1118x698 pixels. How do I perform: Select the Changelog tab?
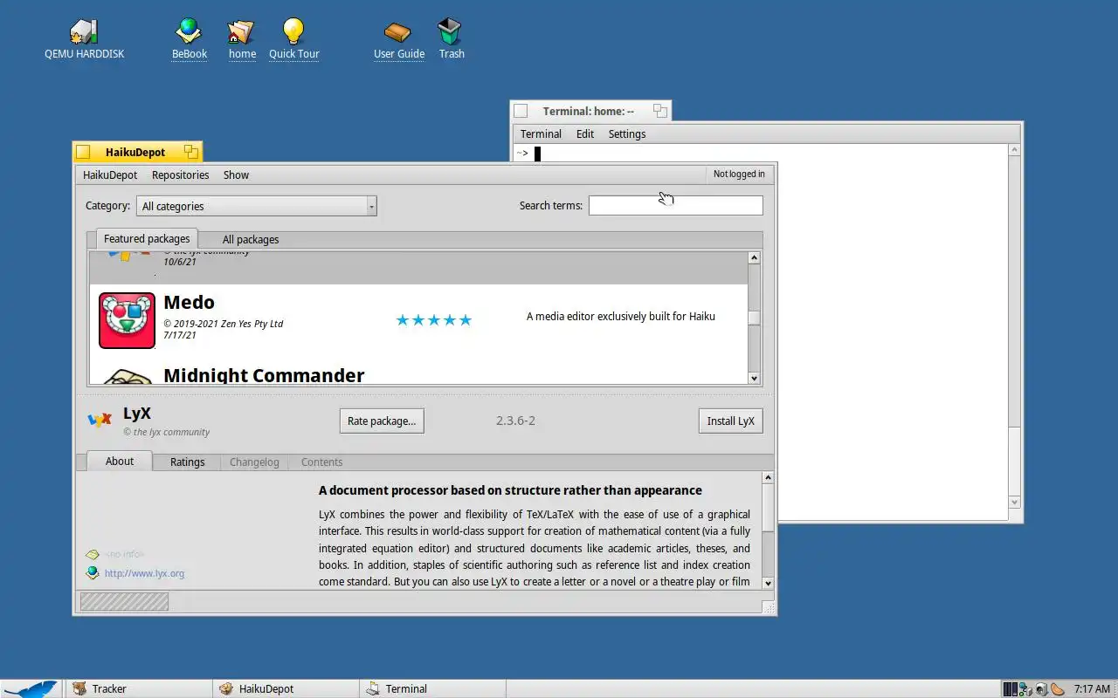click(254, 462)
